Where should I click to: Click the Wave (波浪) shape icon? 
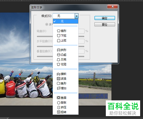(59, 79)
